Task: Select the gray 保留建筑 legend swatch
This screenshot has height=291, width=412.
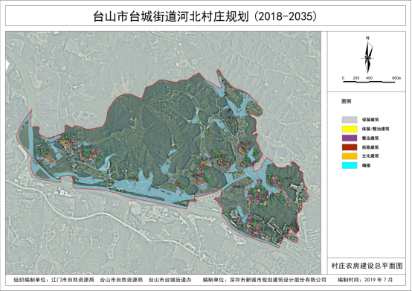Action: [x=350, y=120]
